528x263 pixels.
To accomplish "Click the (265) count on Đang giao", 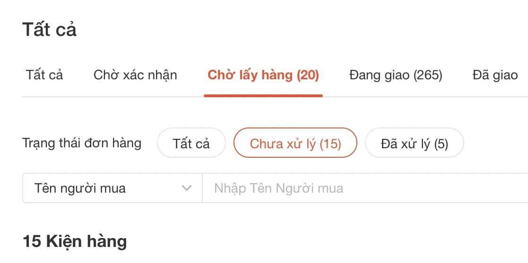I will click(428, 75).
